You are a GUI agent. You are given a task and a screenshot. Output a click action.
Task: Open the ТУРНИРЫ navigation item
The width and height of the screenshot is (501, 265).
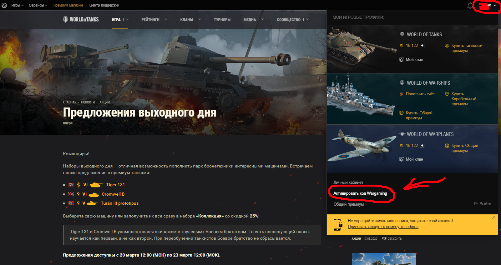click(x=222, y=20)
